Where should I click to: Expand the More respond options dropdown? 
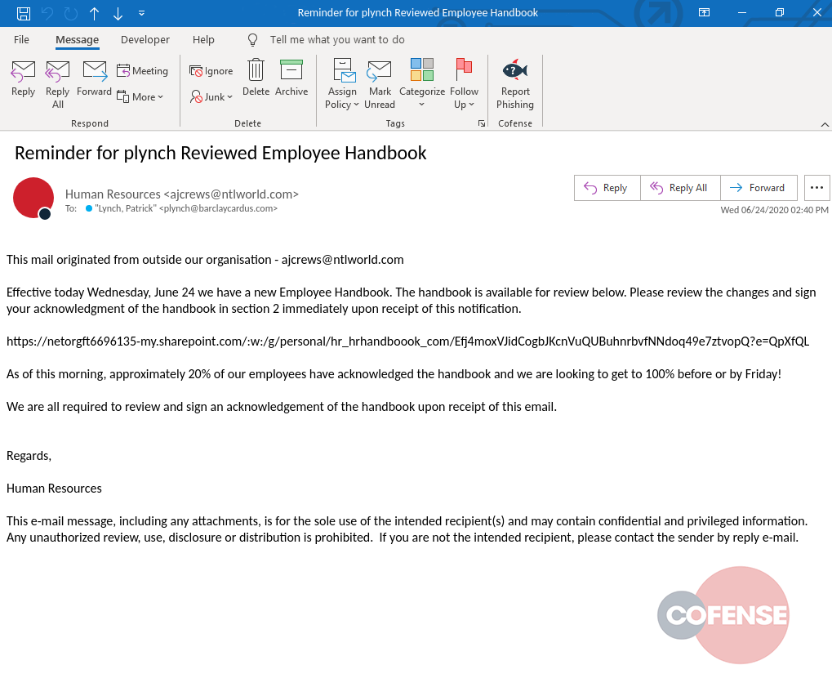pyautogui.click(x=140, y=96)
